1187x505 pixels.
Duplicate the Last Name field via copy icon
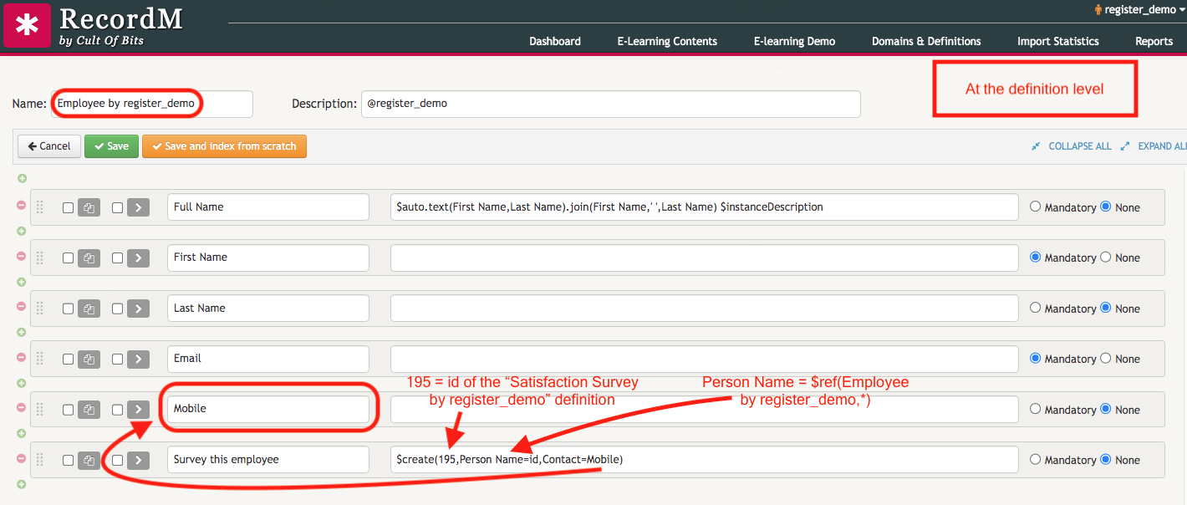coord(89,309)
